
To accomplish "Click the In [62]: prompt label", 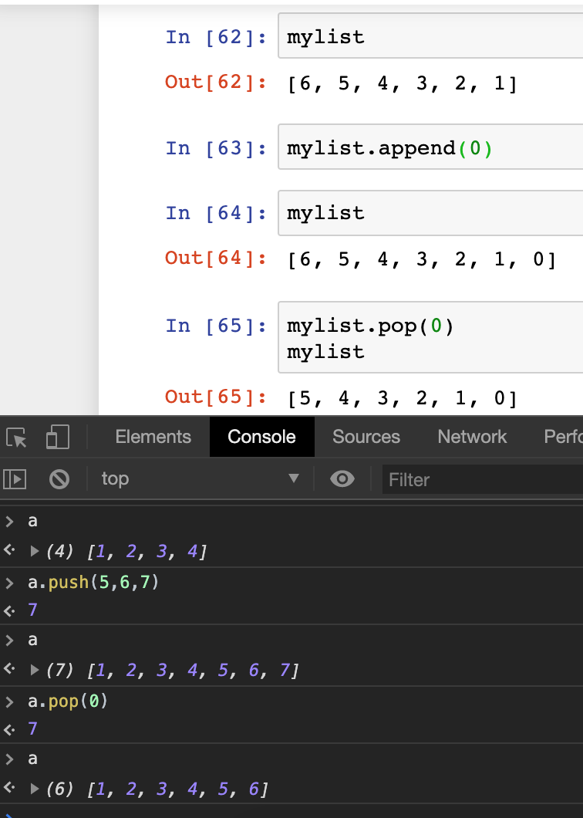I will (x=216, y=37).
